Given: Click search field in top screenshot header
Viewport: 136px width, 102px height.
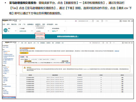Looking at the screenshot, I should click(x=112, y=21).
